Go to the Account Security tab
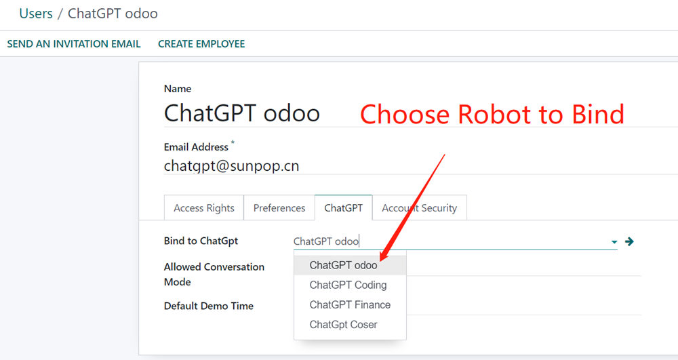 [419, 208]
